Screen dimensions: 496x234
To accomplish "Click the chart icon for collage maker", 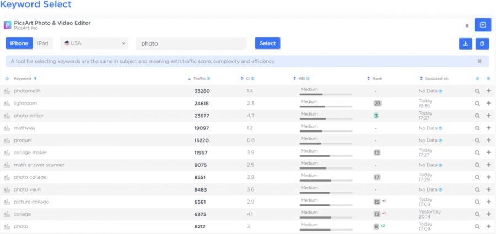I will click(x=7, y=153).
